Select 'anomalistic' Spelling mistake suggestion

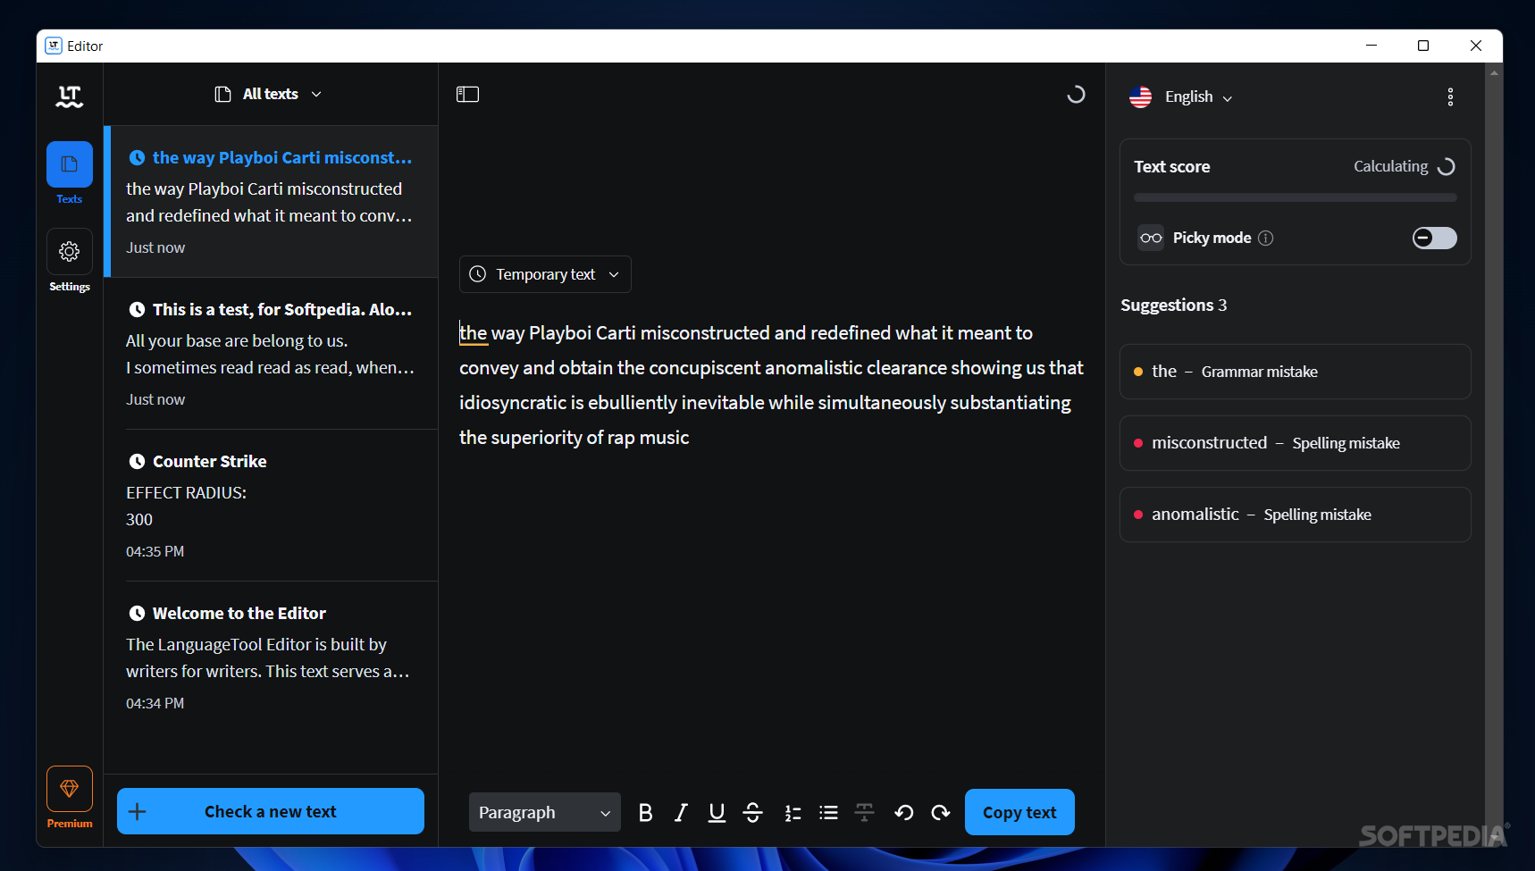pyautogui.click(x=1295, y=515)
